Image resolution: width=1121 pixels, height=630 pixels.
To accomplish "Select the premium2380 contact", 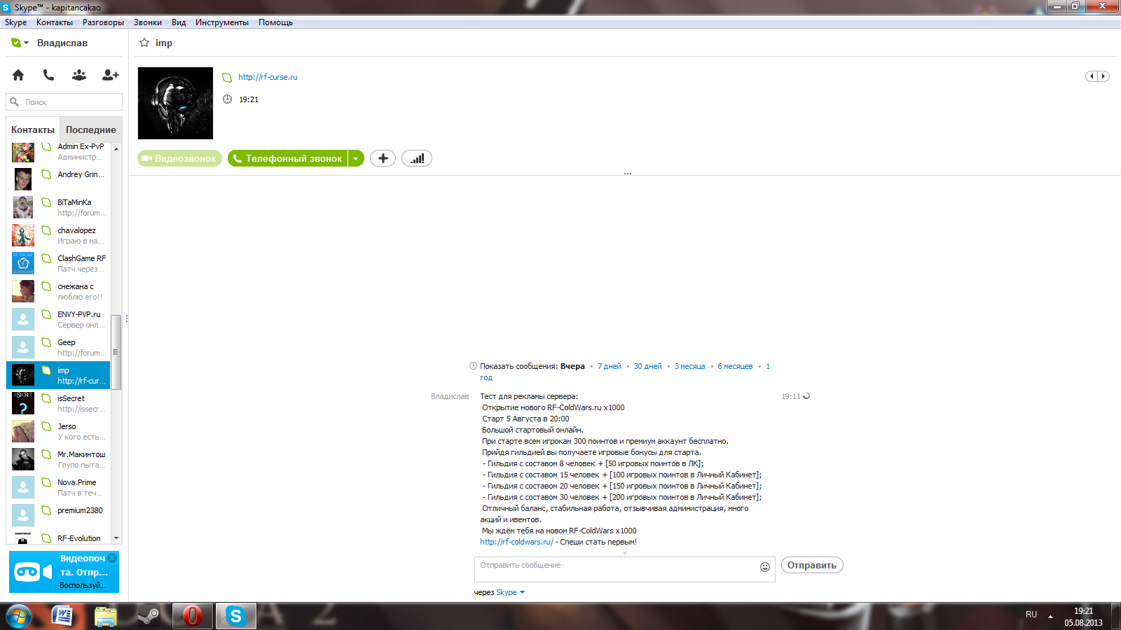I will coord(59,515).
